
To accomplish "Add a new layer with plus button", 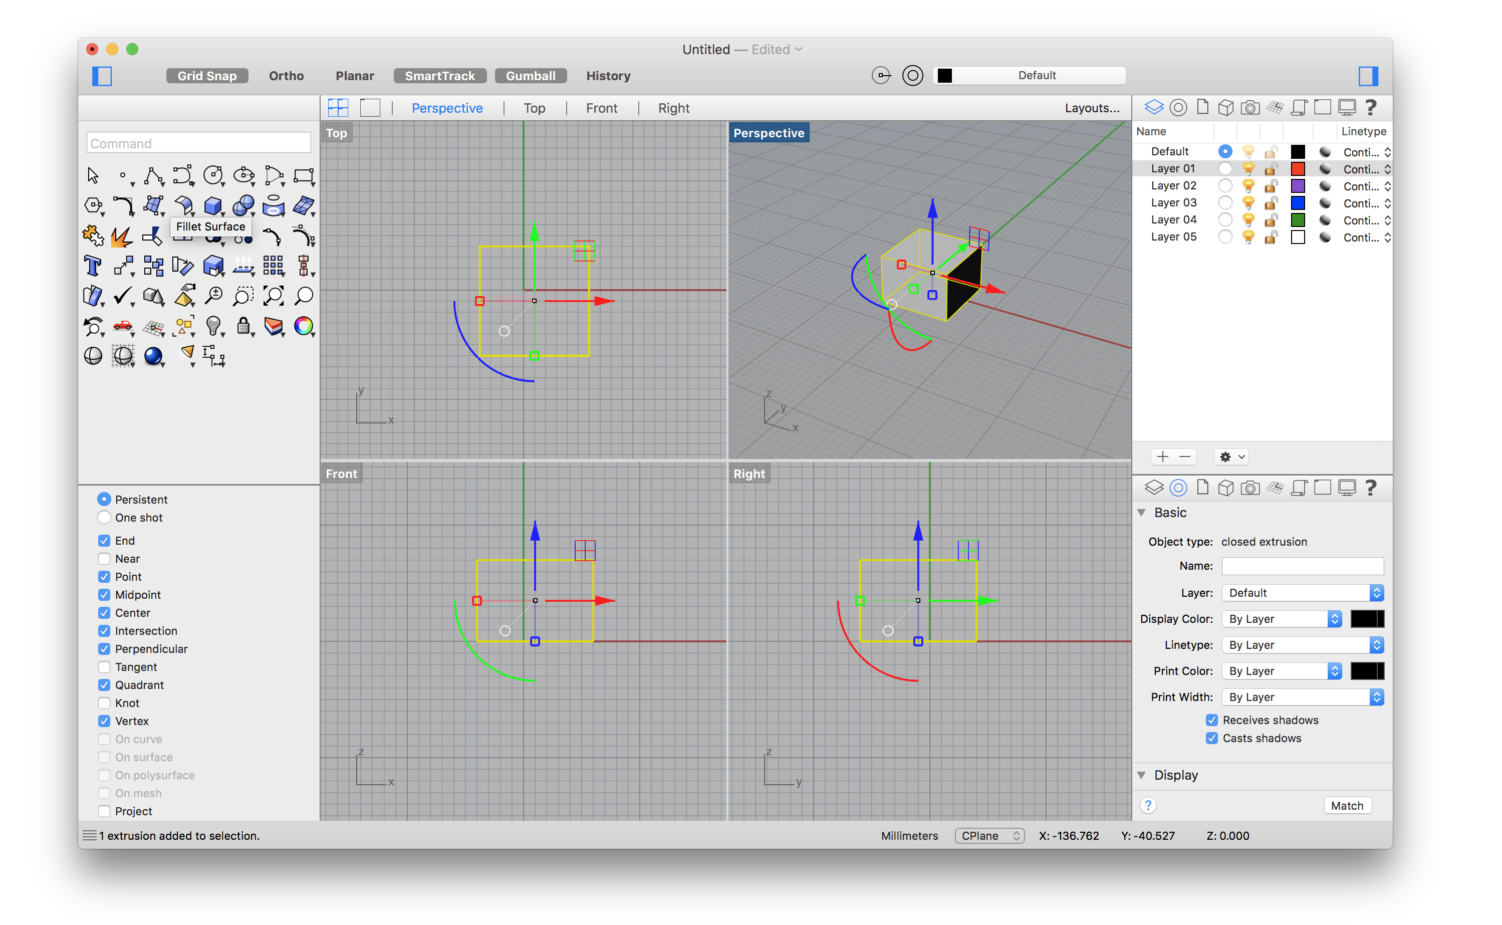I will pos(1163,456).
